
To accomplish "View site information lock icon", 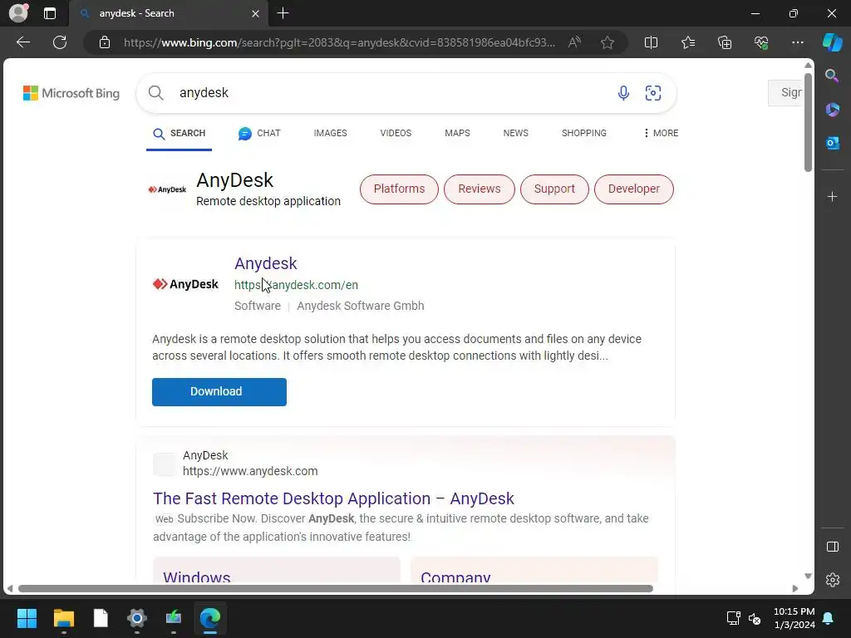I will (x=105, y=42).
